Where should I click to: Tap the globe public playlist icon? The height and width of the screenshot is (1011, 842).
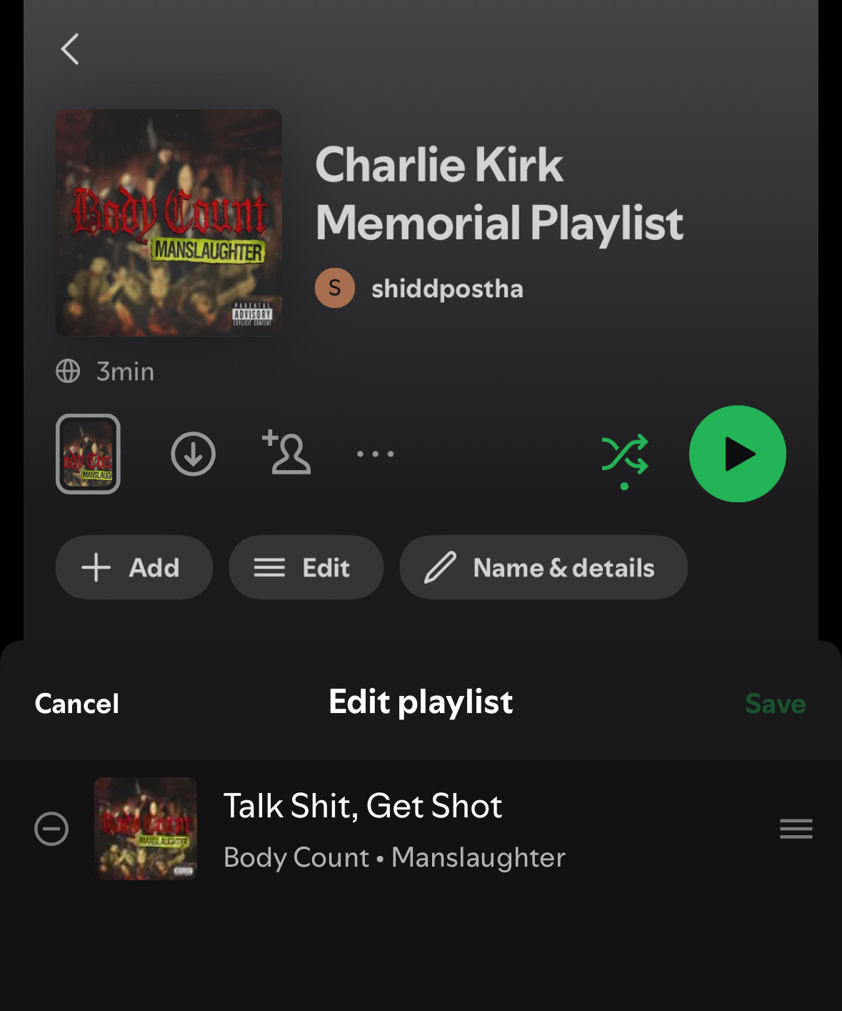[68, 371]
